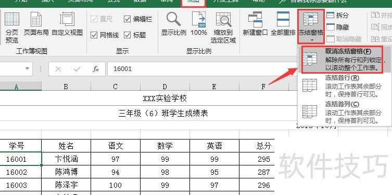Open Page Break Preview (分页预览)
This screenshot has width=392, height=195.
pyautogui.click(x=12, y=27)
